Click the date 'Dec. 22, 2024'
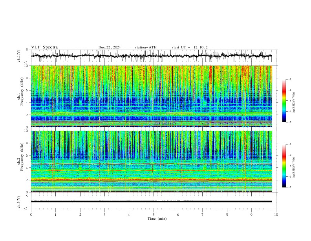Screen dimensions: 311x241 (x=110, y=47)
